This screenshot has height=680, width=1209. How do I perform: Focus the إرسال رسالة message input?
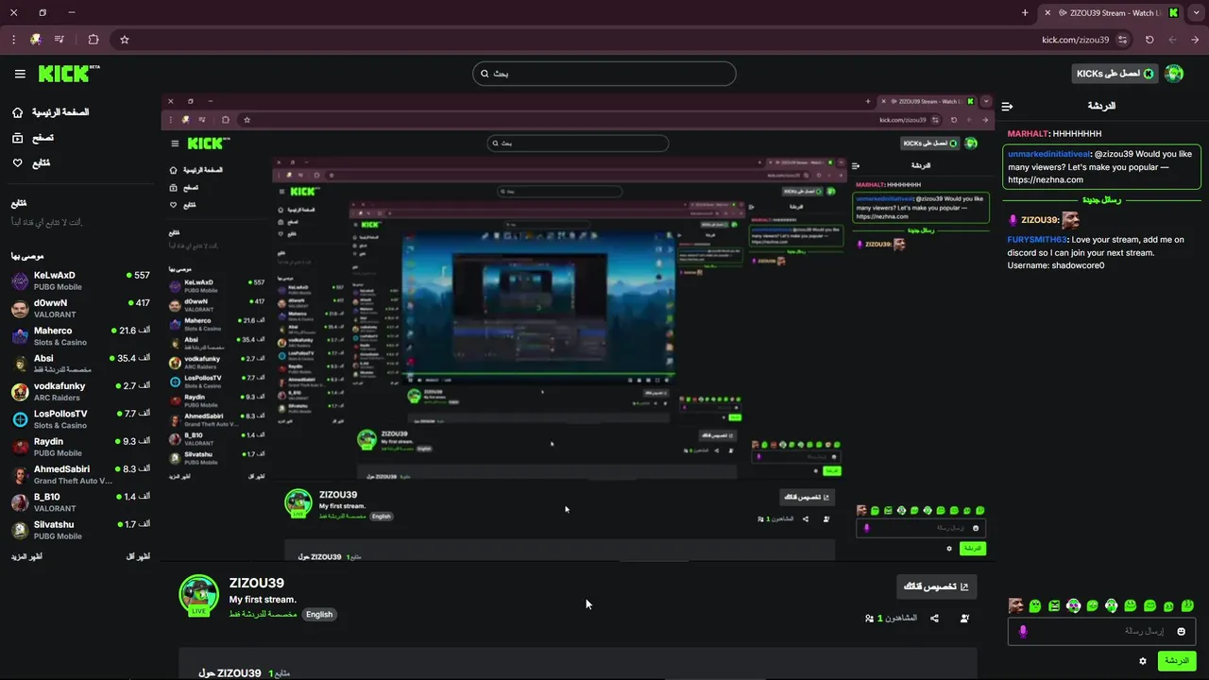tap(1102, 631)
